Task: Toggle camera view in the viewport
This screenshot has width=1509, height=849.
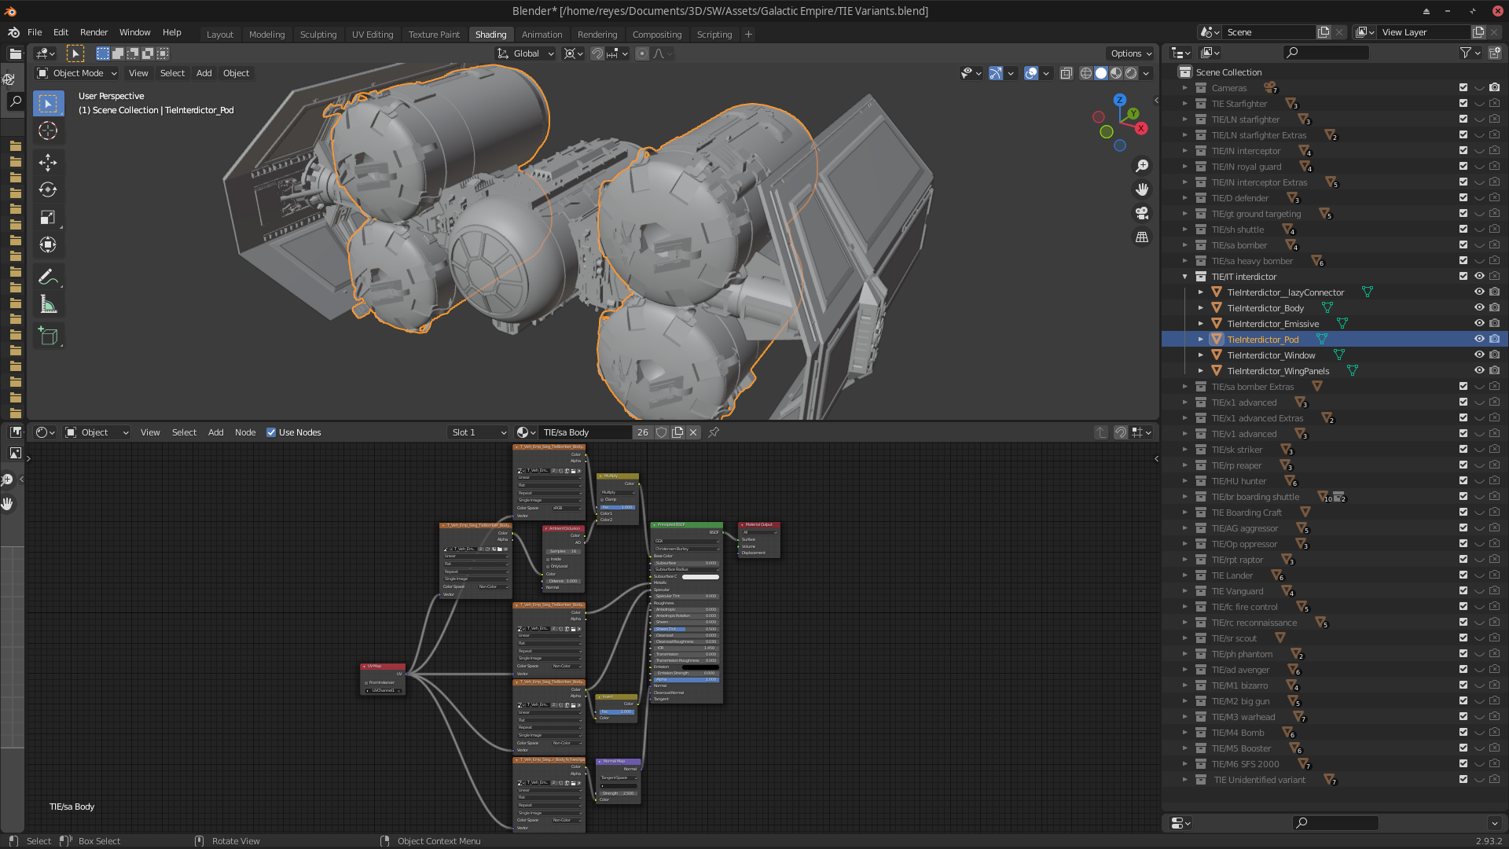Action: [x=1142, y=213]
